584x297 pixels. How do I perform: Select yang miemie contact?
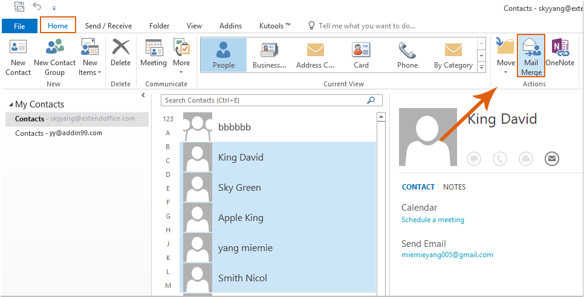[x=277, y=247]
